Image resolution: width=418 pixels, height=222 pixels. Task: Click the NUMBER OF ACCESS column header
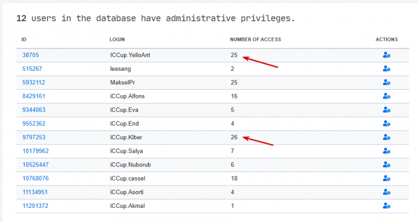pos(255,39)
